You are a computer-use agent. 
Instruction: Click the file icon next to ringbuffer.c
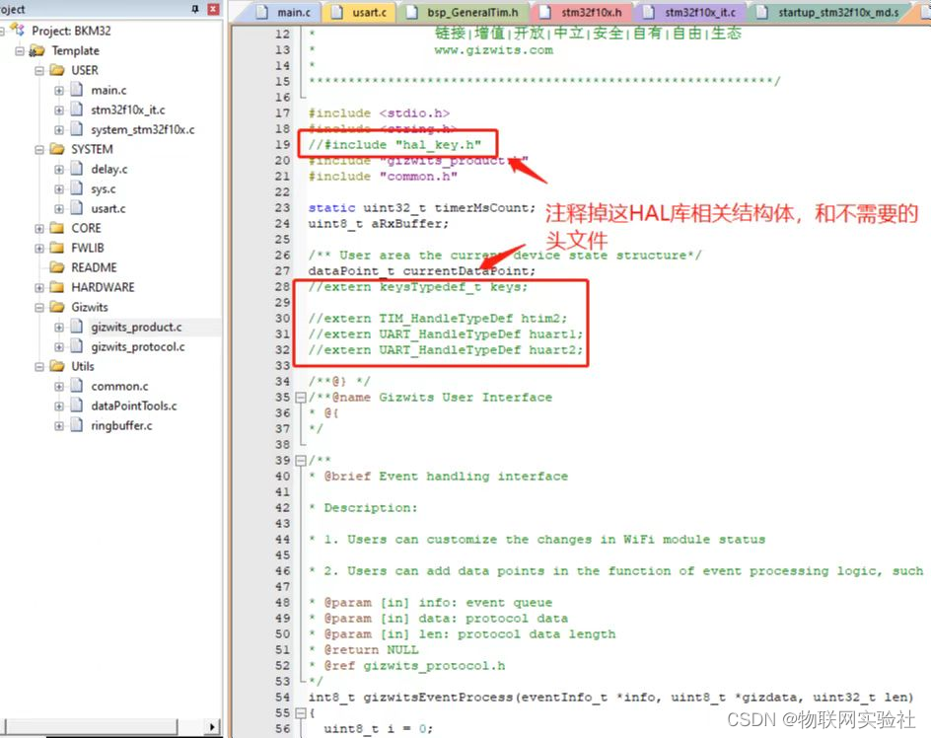click(77, 425)
